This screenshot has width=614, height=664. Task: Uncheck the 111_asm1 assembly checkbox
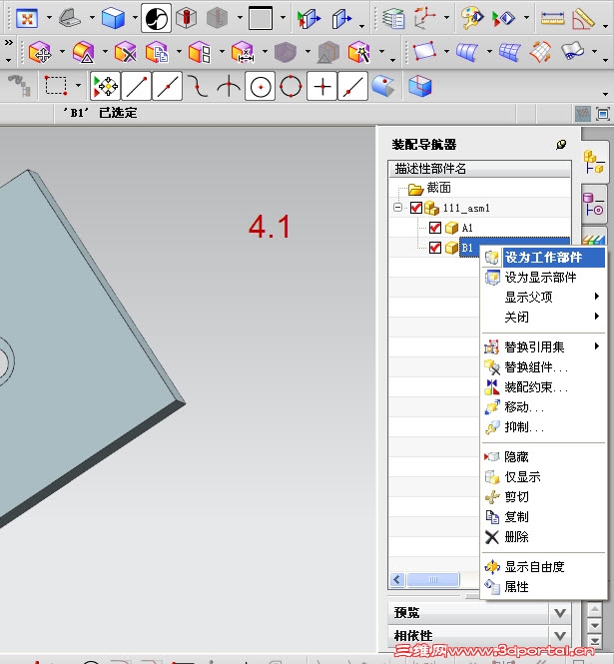point(416,208)
